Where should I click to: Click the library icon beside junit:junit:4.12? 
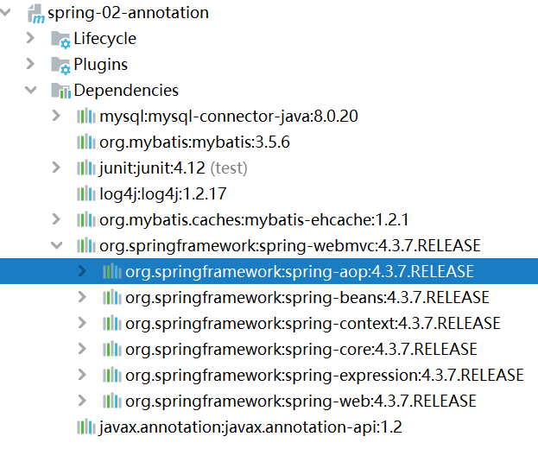[86, 168]
